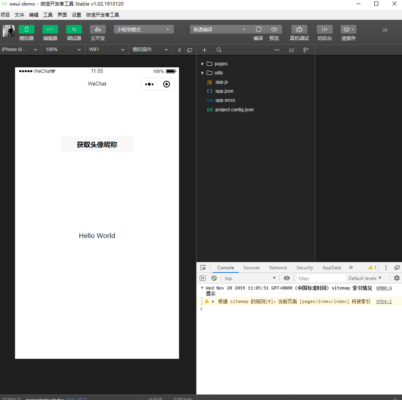This screenshot has width=402, height=400.
Task: Open the 模拟操作 dropdown
Action: pyautogui.click(x=150, y=50)
